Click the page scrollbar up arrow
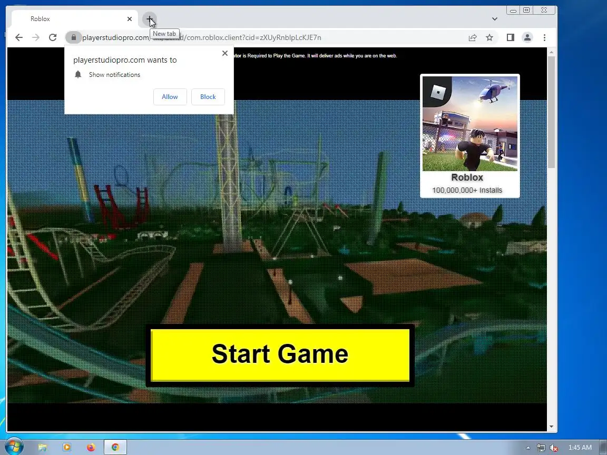 click(551, 52)
